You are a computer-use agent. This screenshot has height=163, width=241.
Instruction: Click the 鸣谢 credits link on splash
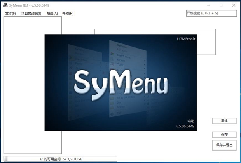point(191,121)
